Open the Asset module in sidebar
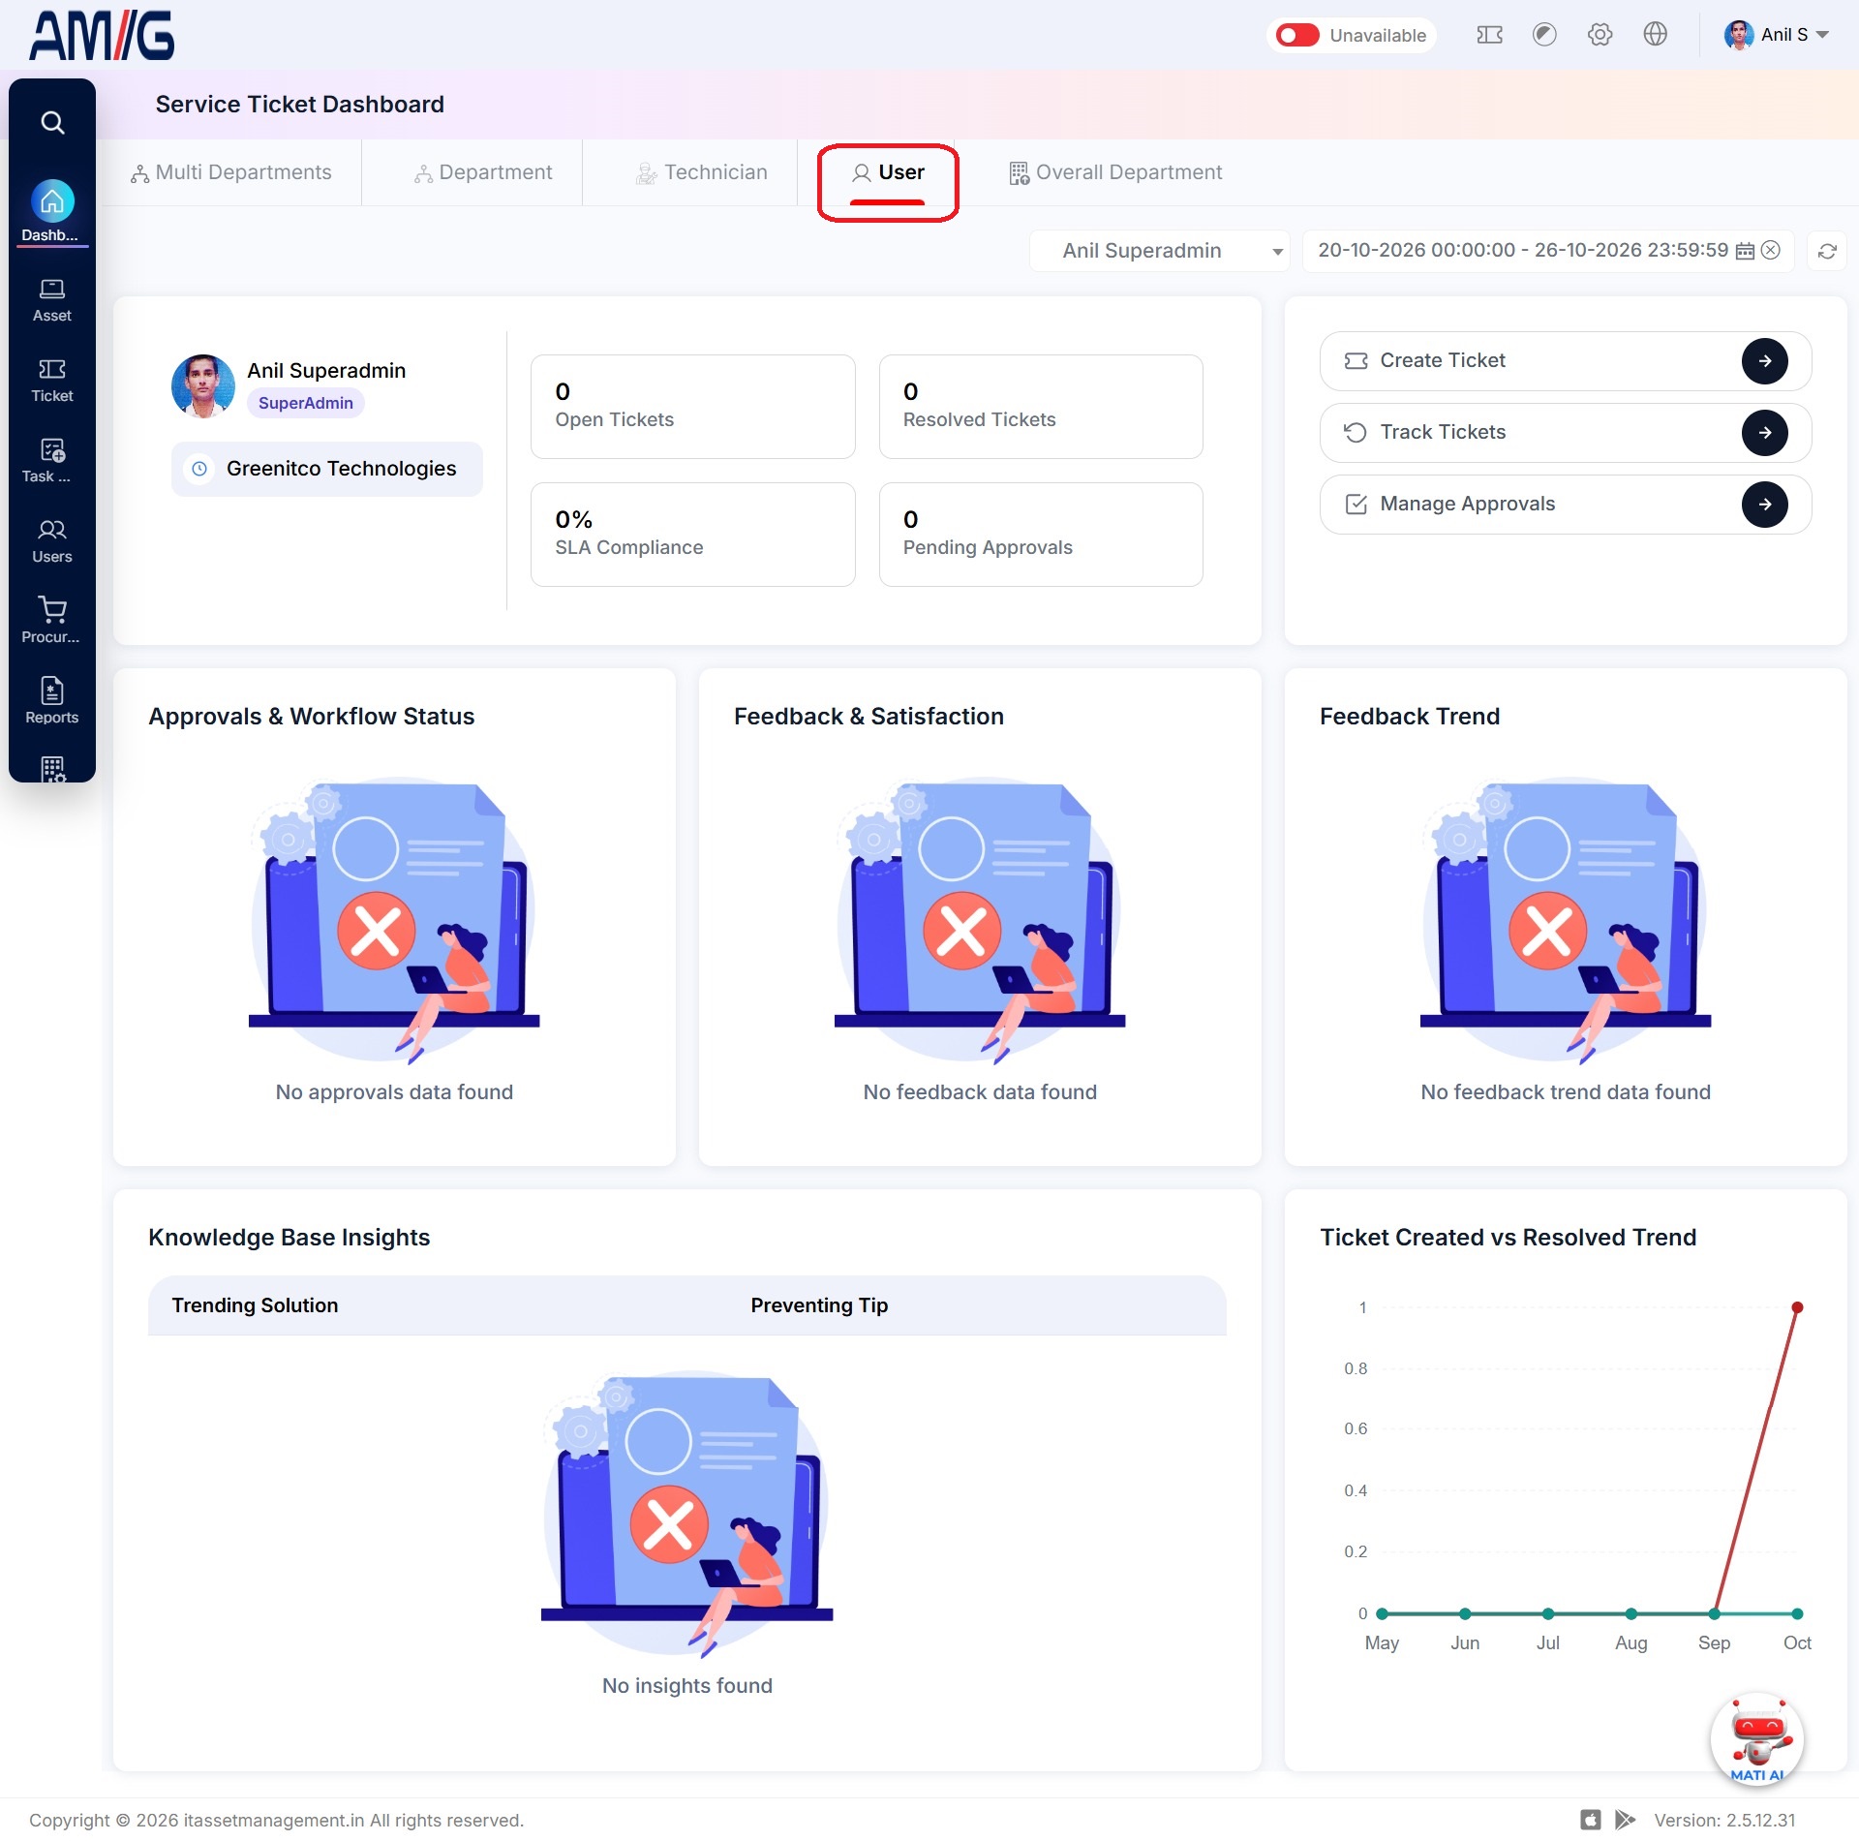1859x1841 pixels. point(52,301)
